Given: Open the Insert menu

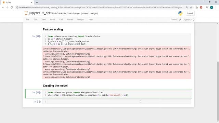Looking at the screenshot, I should 52,19.
